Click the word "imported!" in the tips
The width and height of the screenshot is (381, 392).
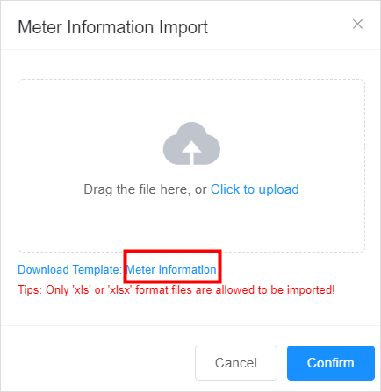click(x=311, y=290)
